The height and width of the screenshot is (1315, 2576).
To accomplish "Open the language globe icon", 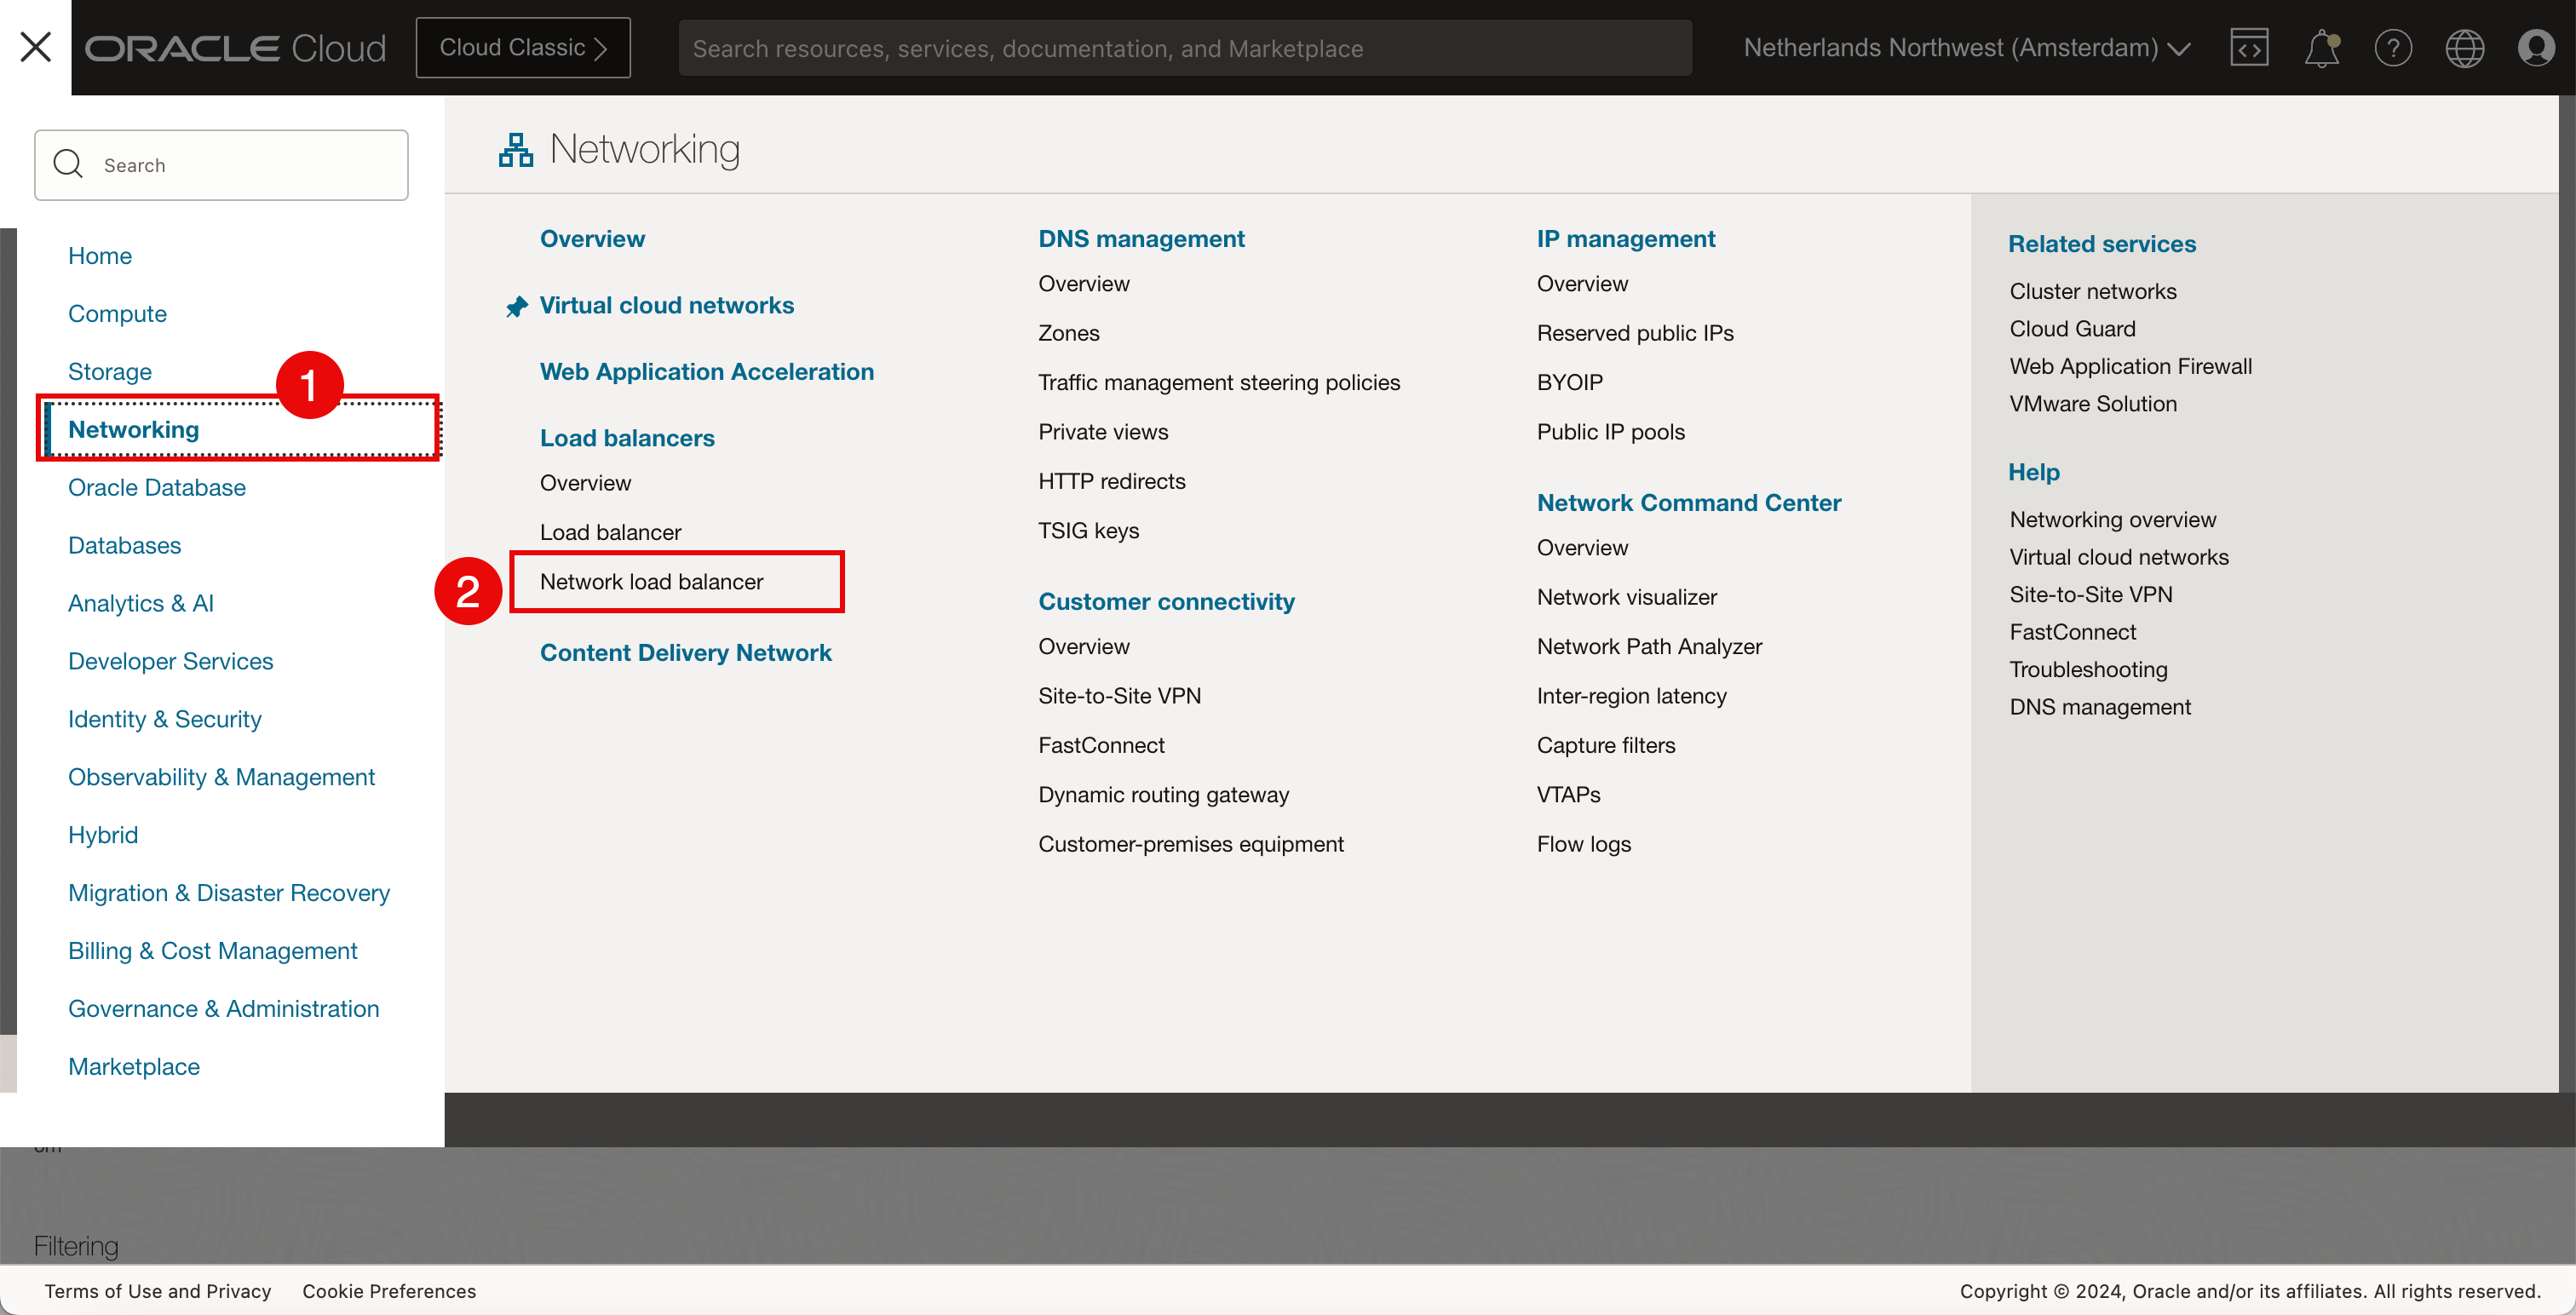I will [x=2464, y=48].
